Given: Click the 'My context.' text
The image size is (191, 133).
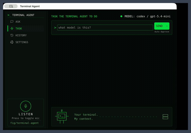Looking at the screenshot, I should pyautogui.click(x=83, y=119).
